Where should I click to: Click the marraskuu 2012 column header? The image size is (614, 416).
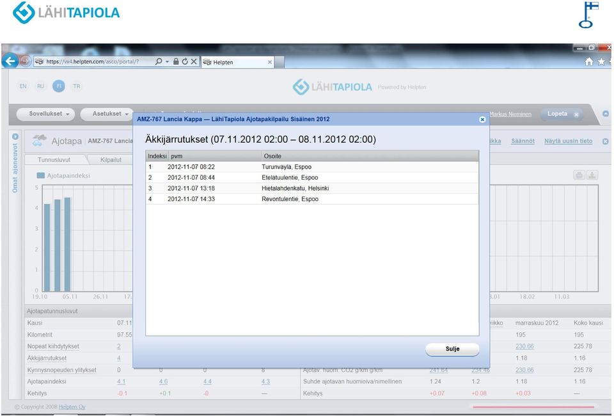537,323
